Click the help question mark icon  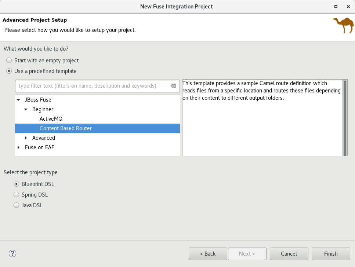12,253
